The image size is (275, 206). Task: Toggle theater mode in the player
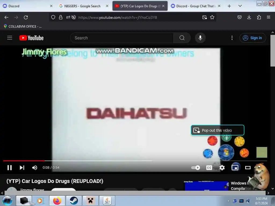[x=248, y=168]
